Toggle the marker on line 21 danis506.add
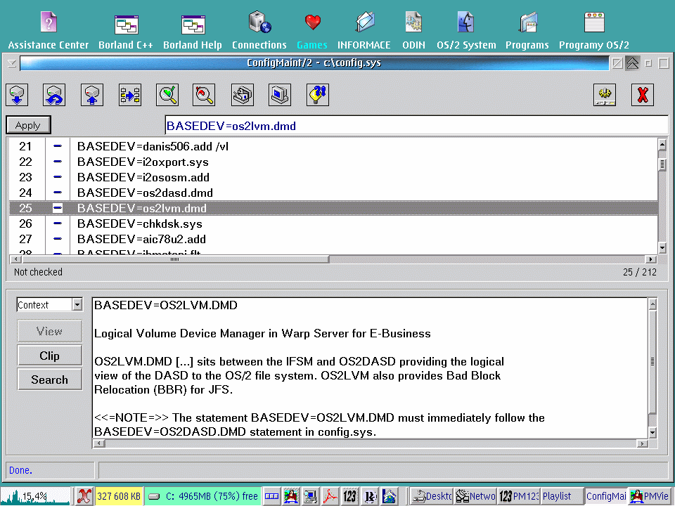 (x=58, y=146)
